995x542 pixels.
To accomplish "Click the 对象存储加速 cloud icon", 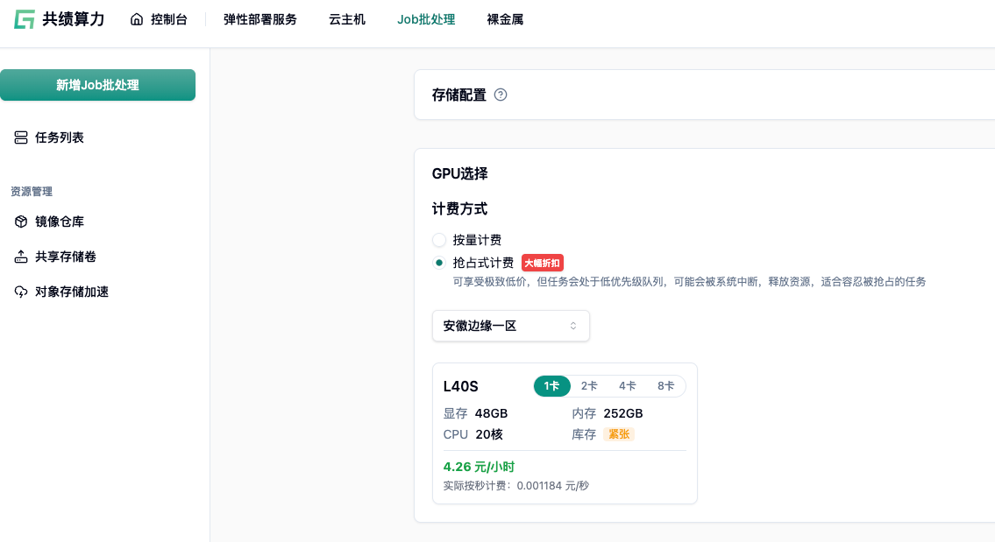I will pos(21,292).
